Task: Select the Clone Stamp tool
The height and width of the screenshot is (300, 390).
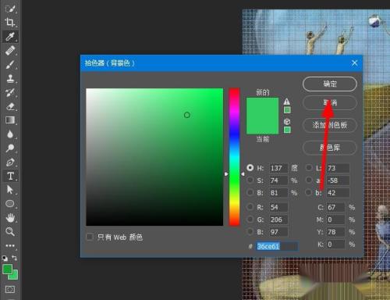Action: coord(10,79)
